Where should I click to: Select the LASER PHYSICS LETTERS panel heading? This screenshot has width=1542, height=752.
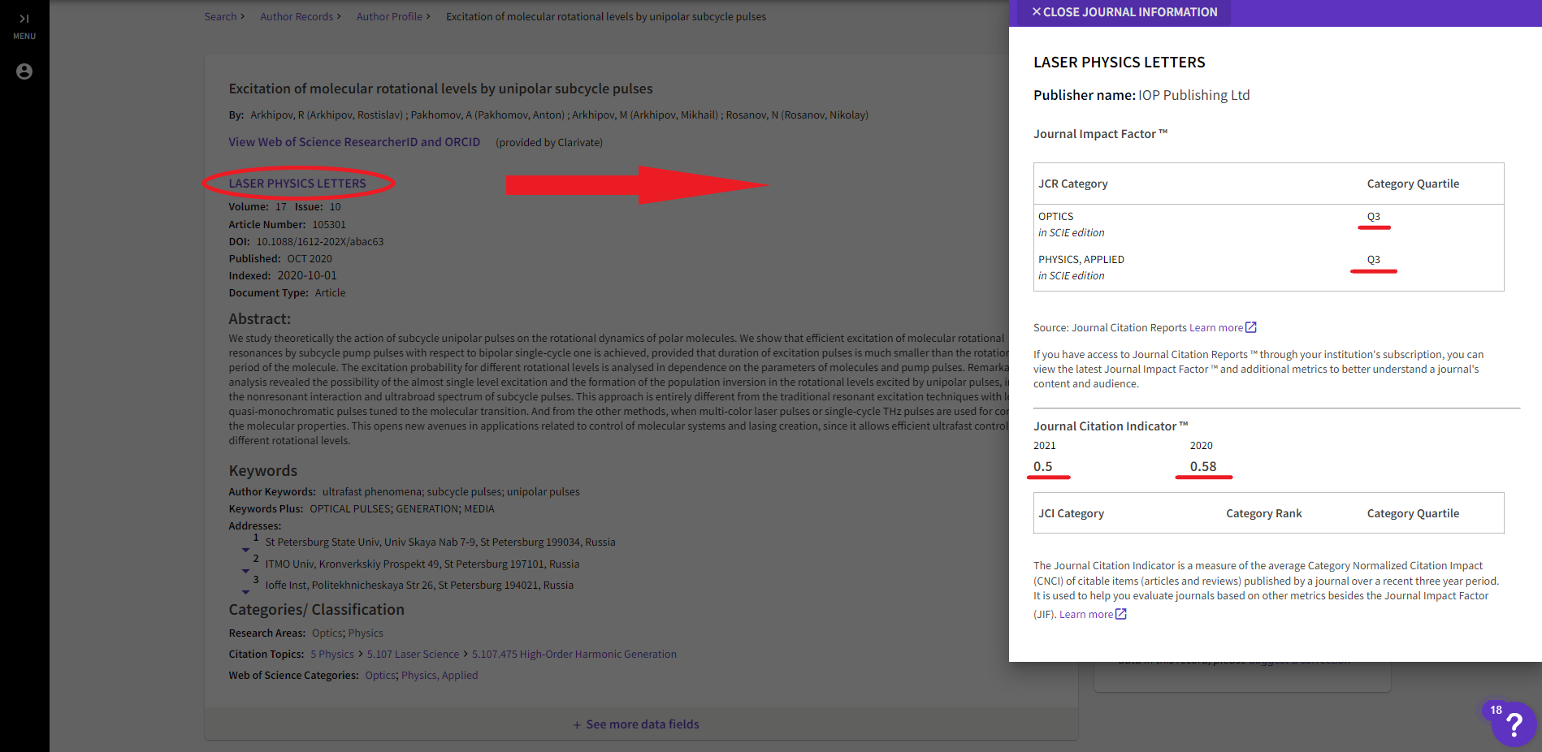(1120, 63)
